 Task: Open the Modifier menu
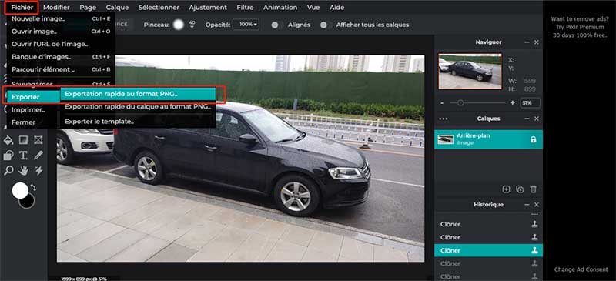pos(56,8)
